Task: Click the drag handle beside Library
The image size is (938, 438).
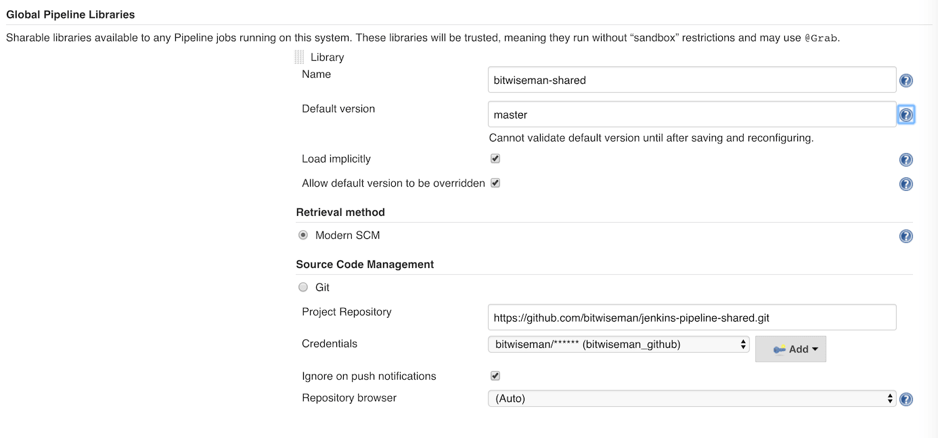Action: (298, 57)
